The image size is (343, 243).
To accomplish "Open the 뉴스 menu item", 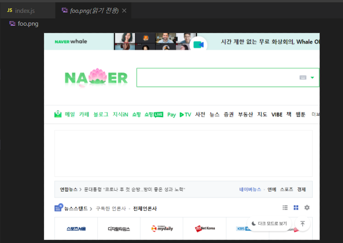I will [x=214, y=114].
